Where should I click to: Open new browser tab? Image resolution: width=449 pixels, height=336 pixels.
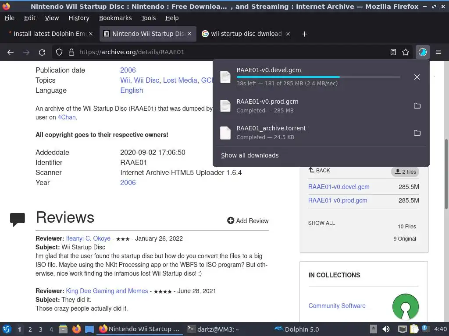point(305,34)
